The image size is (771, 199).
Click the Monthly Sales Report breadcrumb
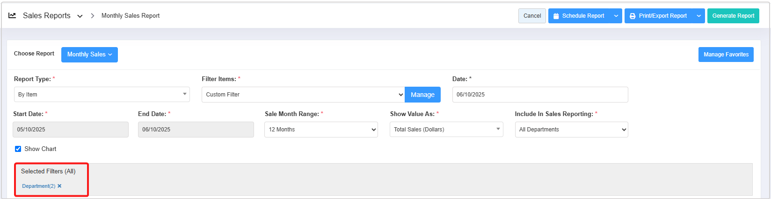pos(131,15)
